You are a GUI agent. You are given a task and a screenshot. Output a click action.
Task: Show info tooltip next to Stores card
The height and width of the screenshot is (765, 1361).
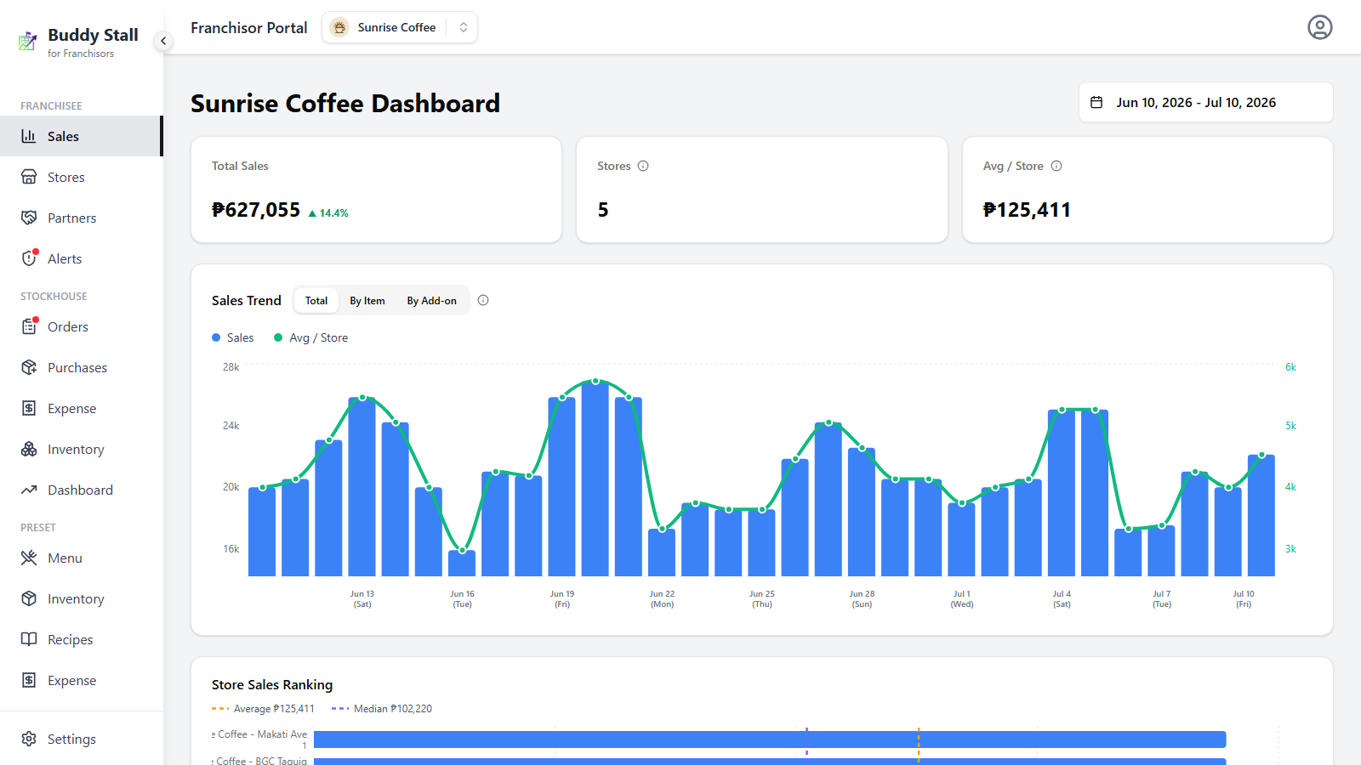643,166
